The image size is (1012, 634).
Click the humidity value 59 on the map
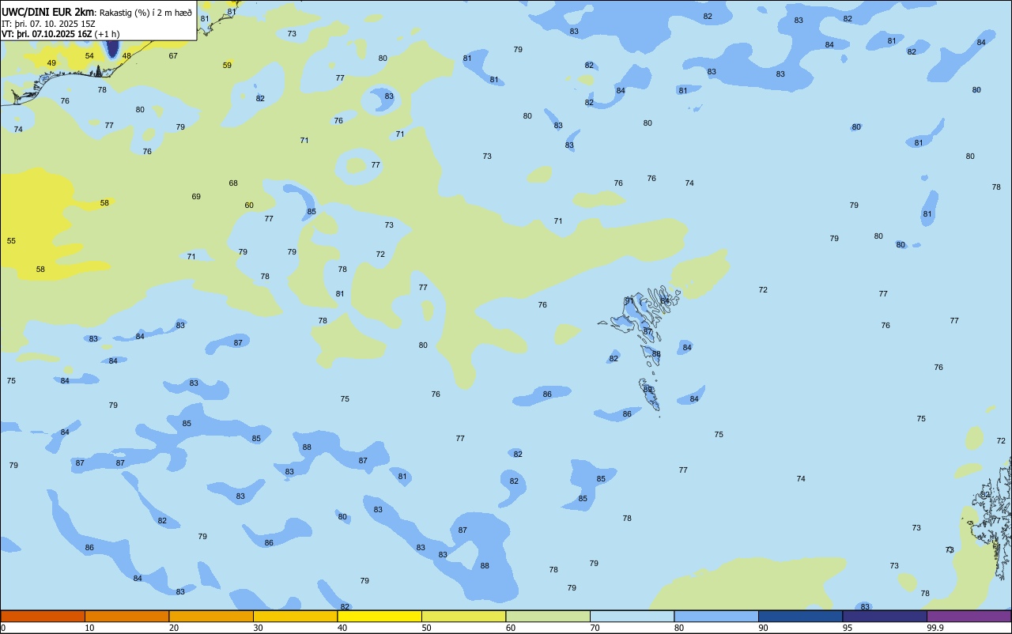pyautogui.click(x=227, y=66)
